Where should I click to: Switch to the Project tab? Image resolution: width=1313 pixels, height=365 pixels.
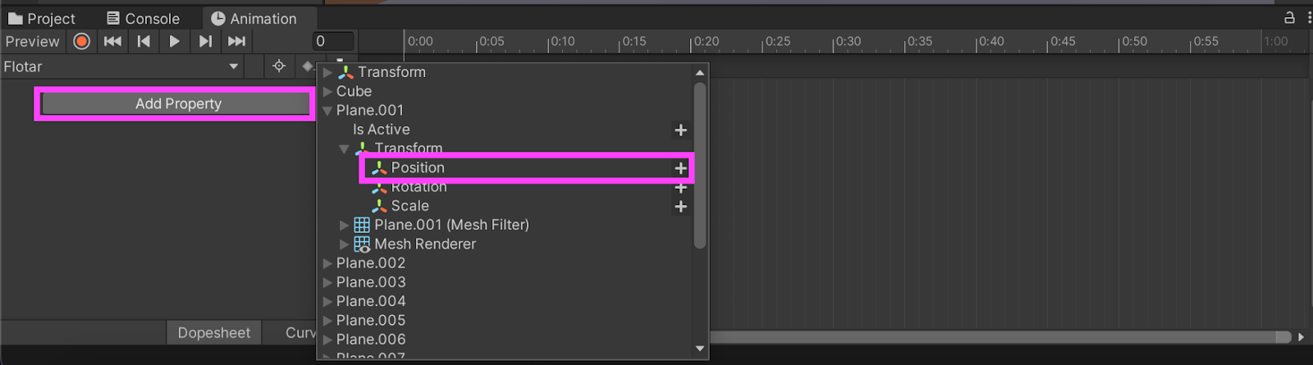coord(42,18)
